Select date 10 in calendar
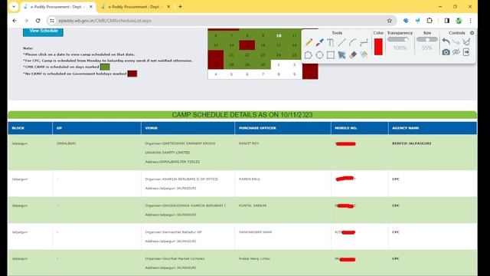Image resolution: width=490 pixels, height=276 pixels. [279, 36]
